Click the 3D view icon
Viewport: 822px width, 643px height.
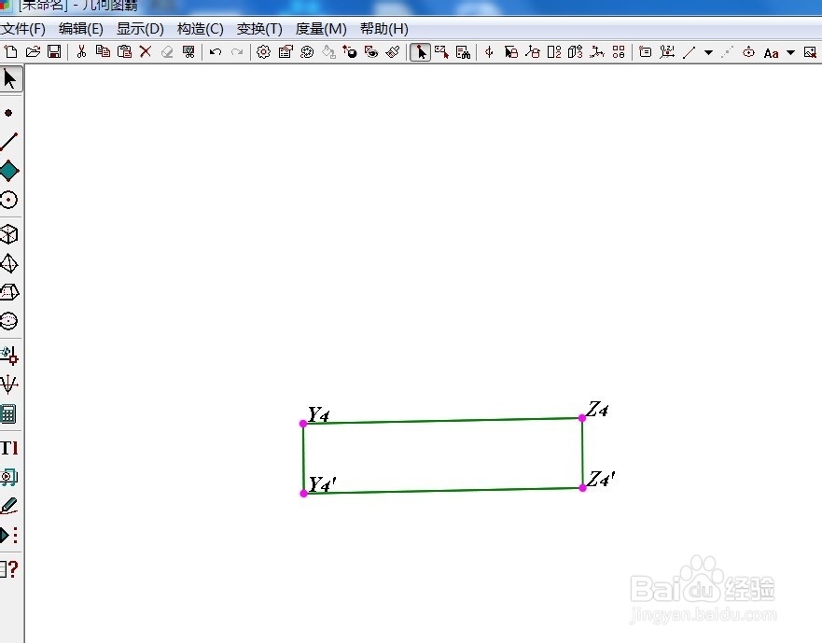pos(575,52)
